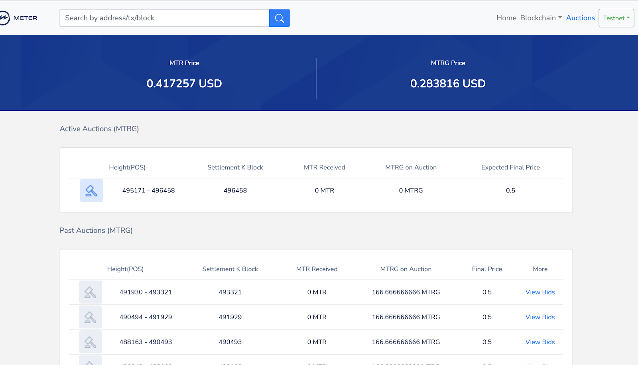Click gavel icon for auction 490494 - 491929

(91, 317)
